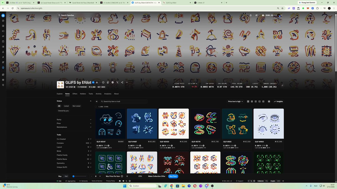Open the Price low to high sort dropdown
This screenshot has width=337, height=189.
pos(235,101)
